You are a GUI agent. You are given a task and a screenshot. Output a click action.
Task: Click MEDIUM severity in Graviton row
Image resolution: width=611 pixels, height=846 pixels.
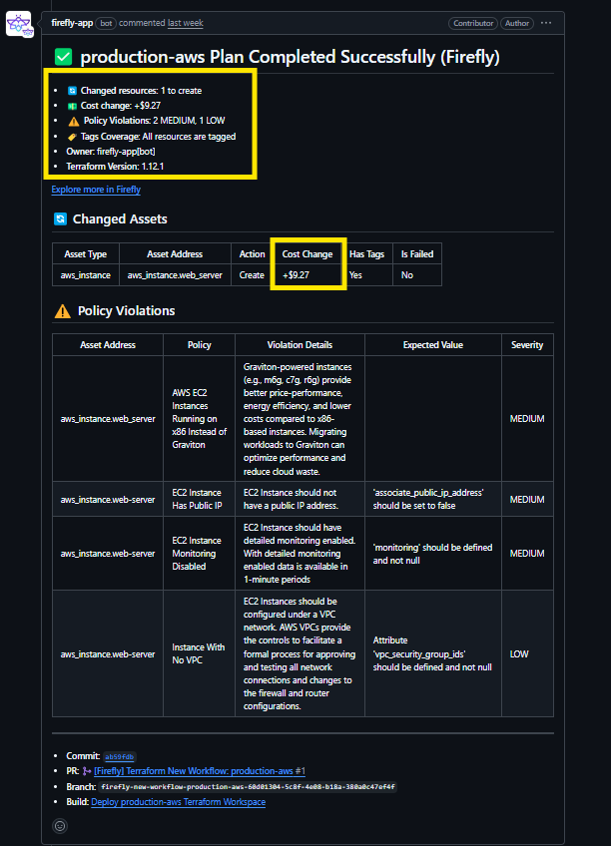pos(527,419)
